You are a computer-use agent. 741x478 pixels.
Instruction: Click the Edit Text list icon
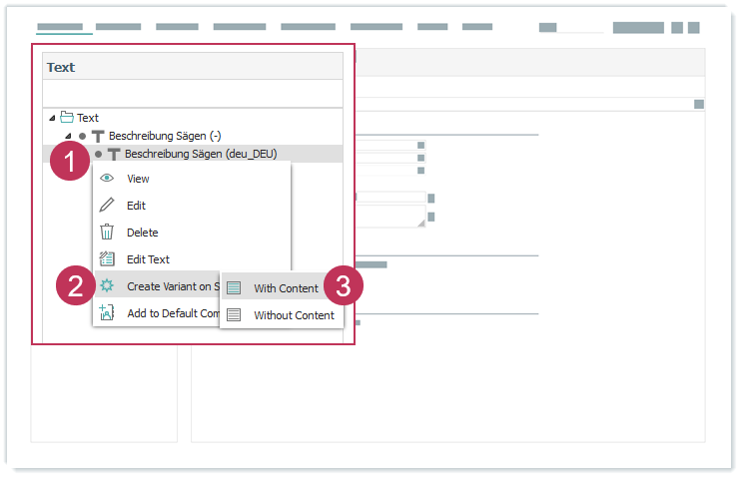tap(107, 259)
